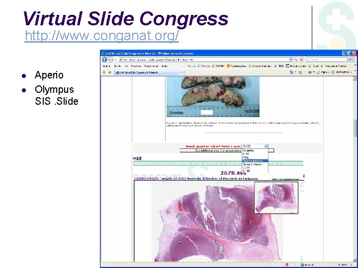This screenshot has width=358, height=268.
Task: Select the 2nd Virtual Slide Congress tab
Action: pyautogui.click(x=146, y=72)
